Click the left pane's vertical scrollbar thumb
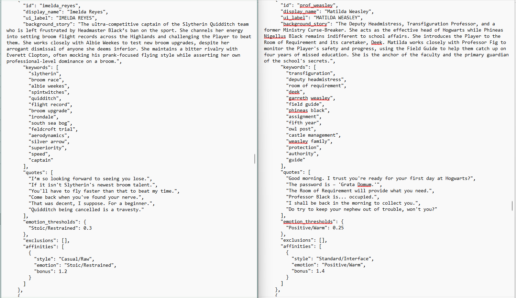 (x=255, y=159)
